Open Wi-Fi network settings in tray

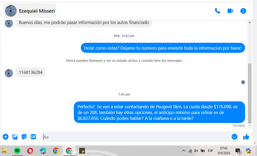pos(190,151)
